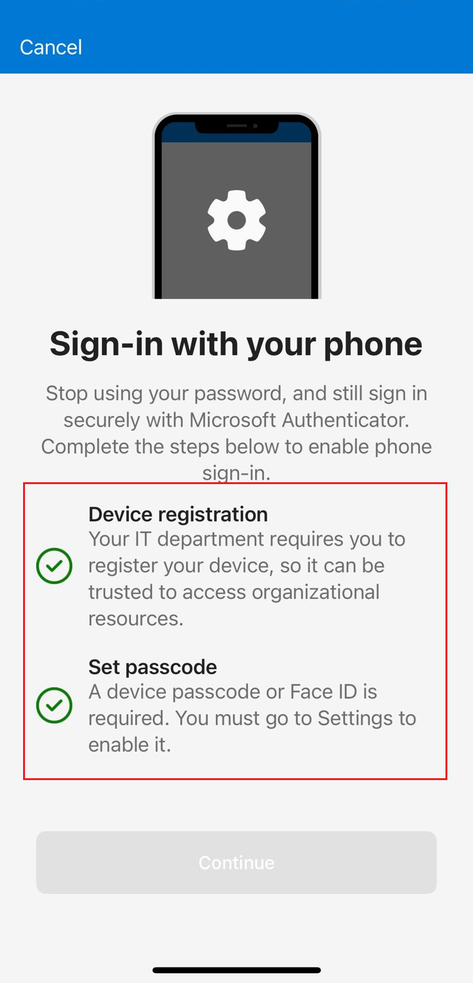
Task: Select the Device registration heading
Action: tap(178, 514)
